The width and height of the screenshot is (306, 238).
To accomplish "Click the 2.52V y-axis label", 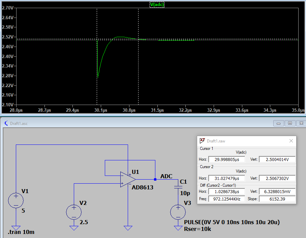I will point(8,37).
